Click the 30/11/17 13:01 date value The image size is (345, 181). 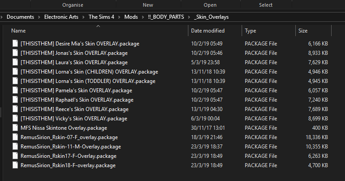pos(208,128)
